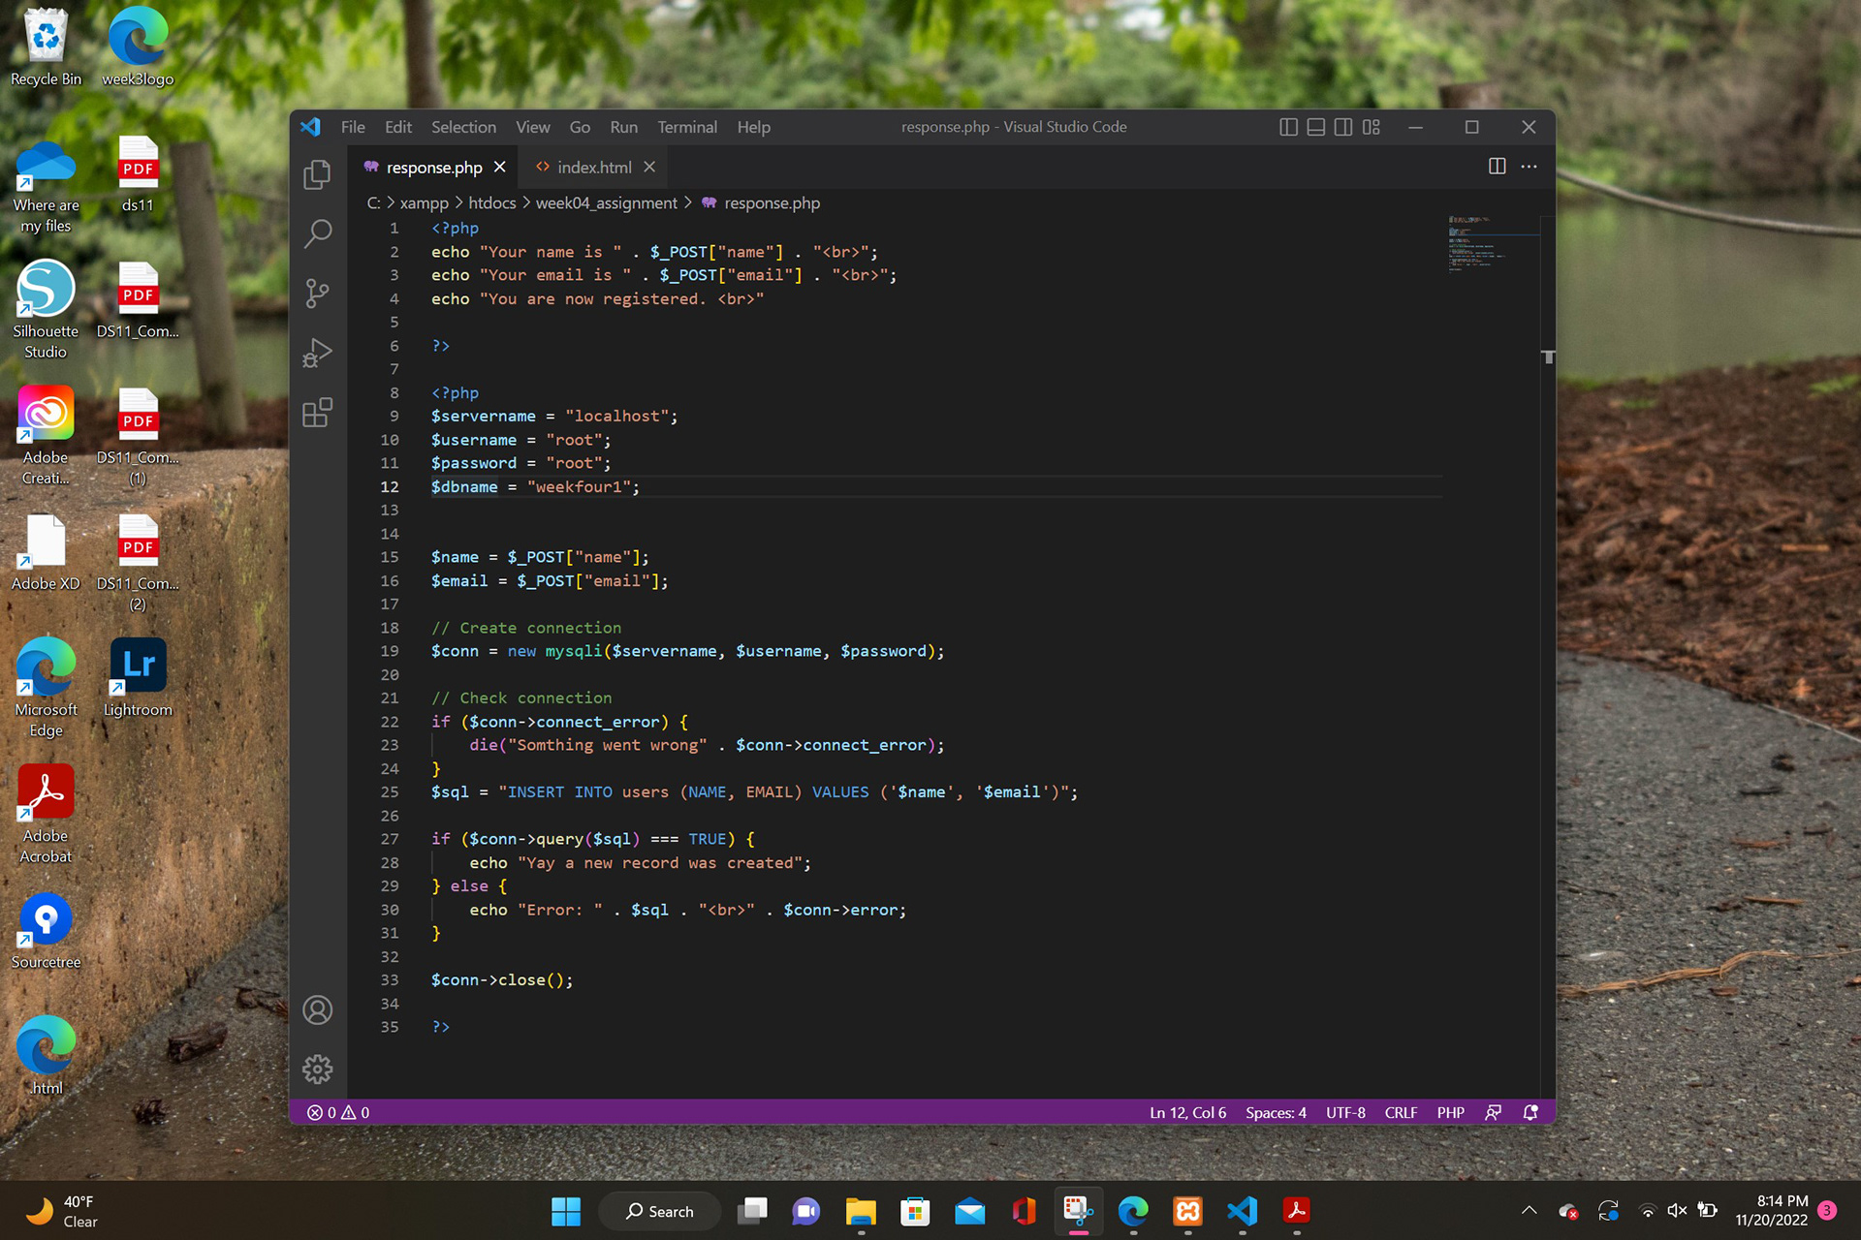
Task: Open the Search view icon
Action: click(317, 233)
